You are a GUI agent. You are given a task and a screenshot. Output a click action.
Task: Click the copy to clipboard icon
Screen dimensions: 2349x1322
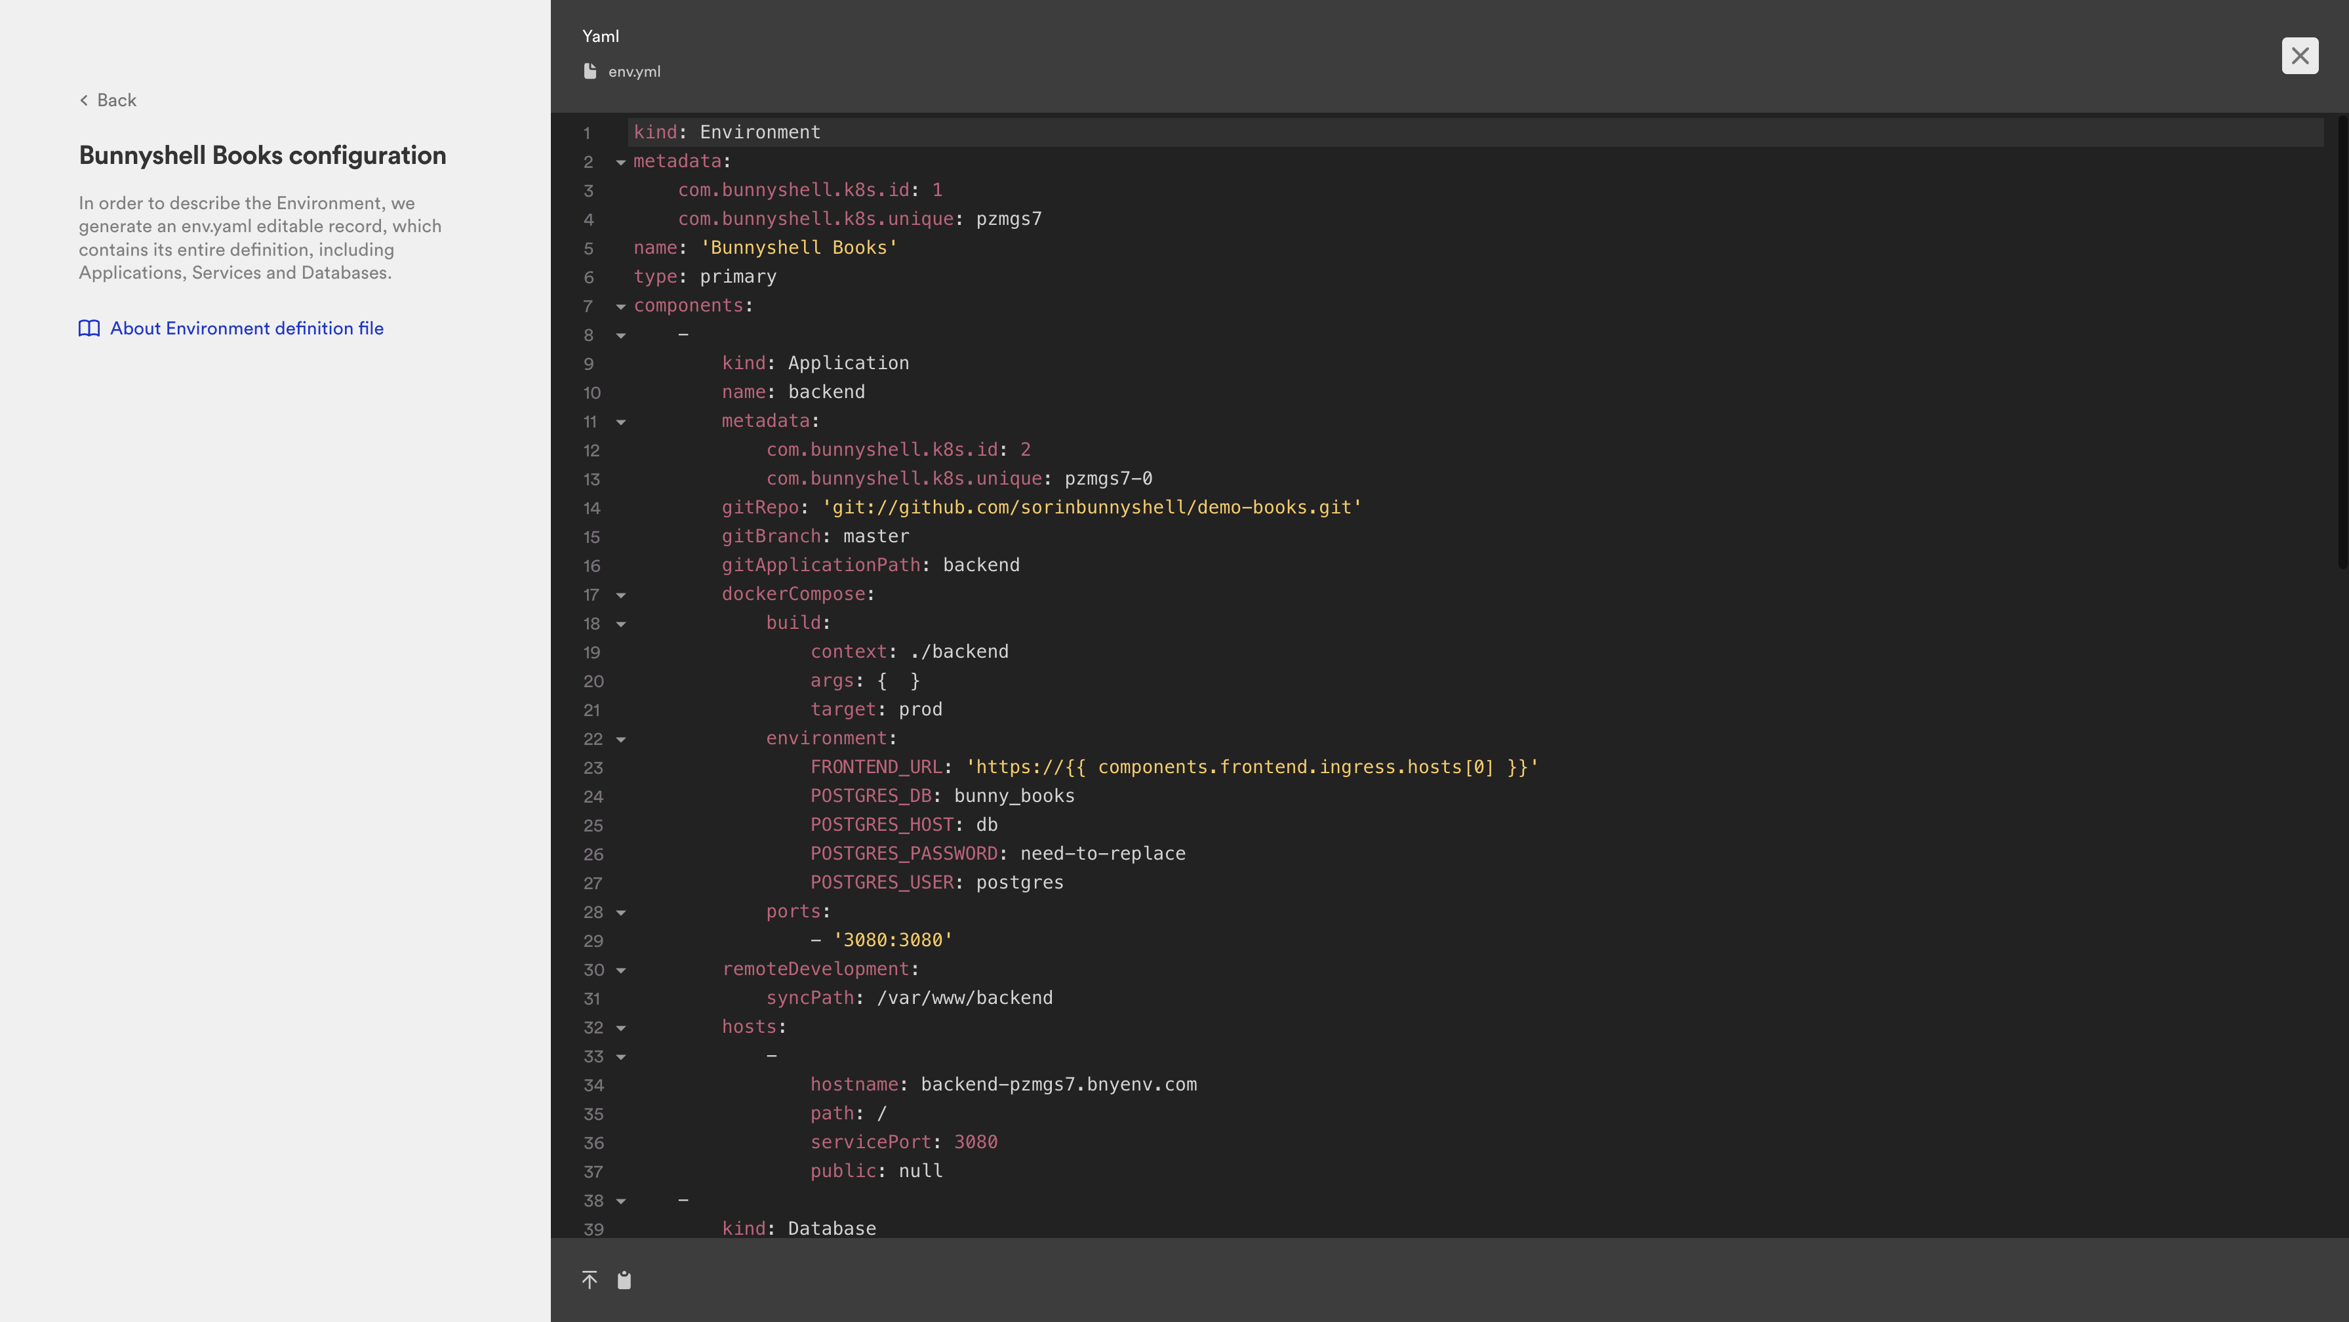624,1280
